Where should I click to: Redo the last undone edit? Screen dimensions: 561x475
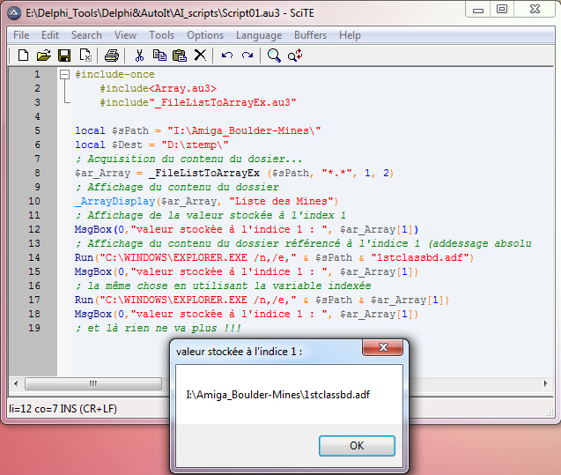click(247, 56)
